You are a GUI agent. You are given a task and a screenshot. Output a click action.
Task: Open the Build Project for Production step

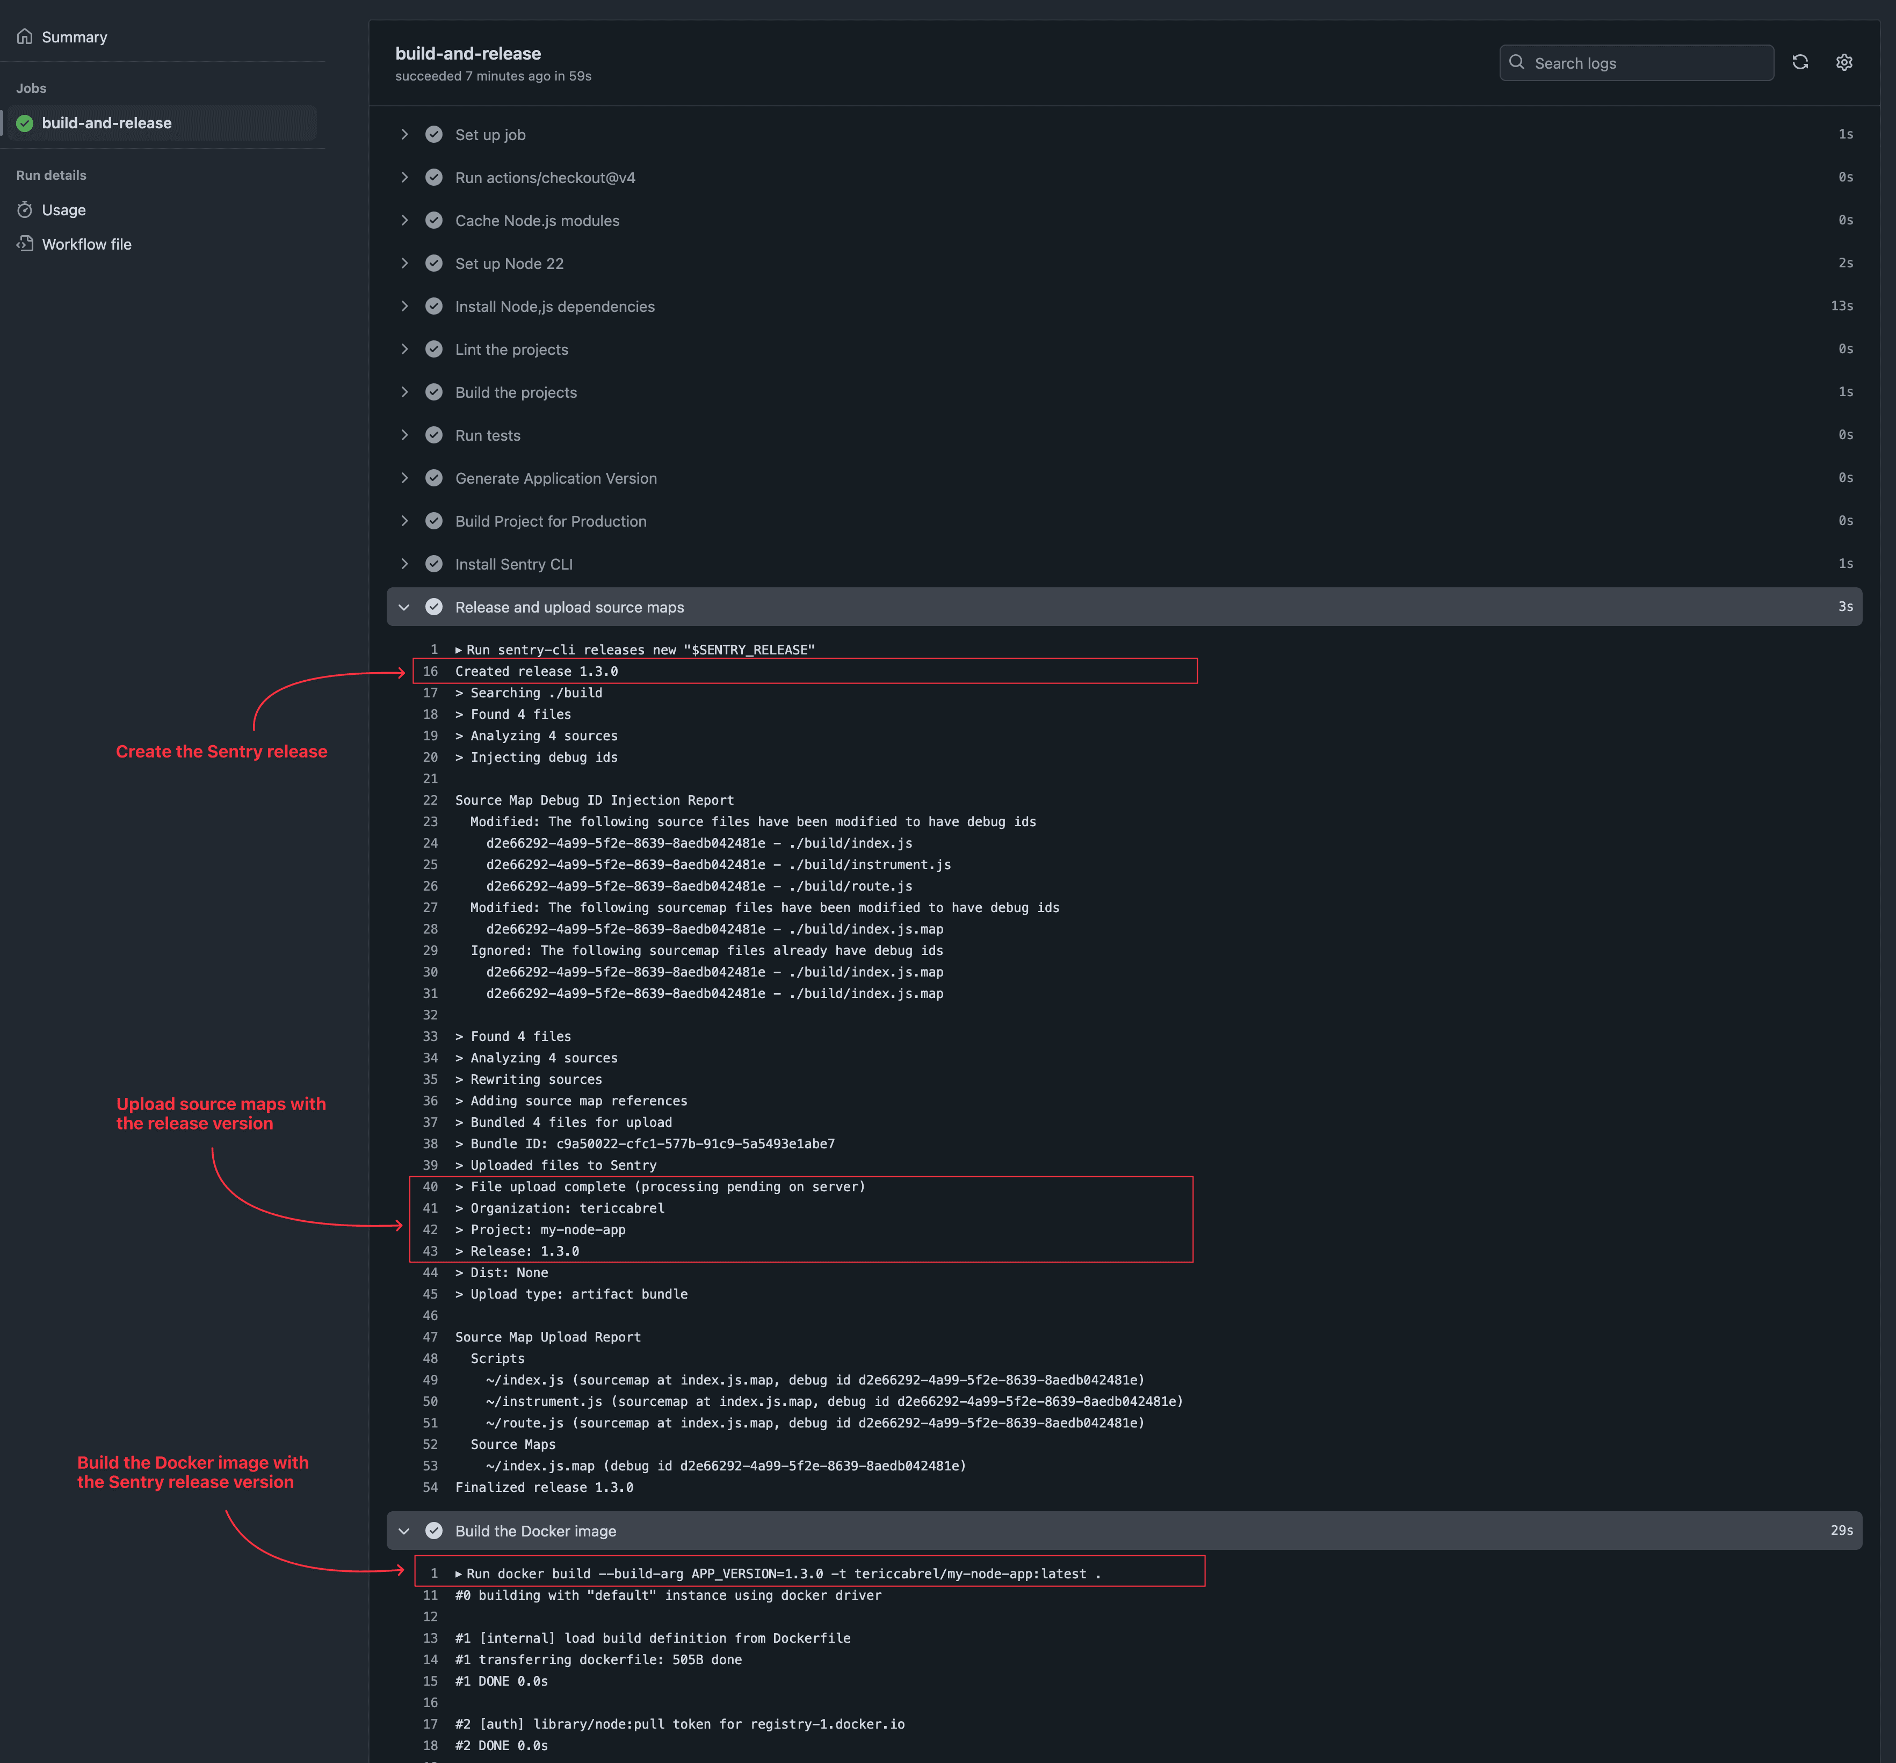tap(551, 521)
